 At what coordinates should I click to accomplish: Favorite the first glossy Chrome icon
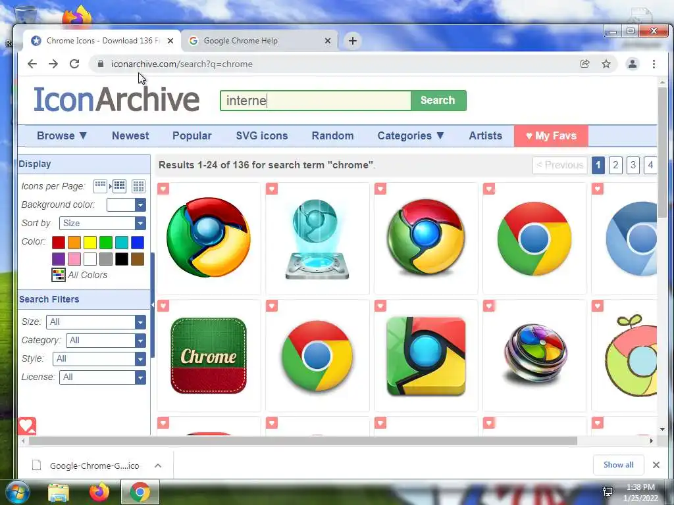[x=163, y=189]
